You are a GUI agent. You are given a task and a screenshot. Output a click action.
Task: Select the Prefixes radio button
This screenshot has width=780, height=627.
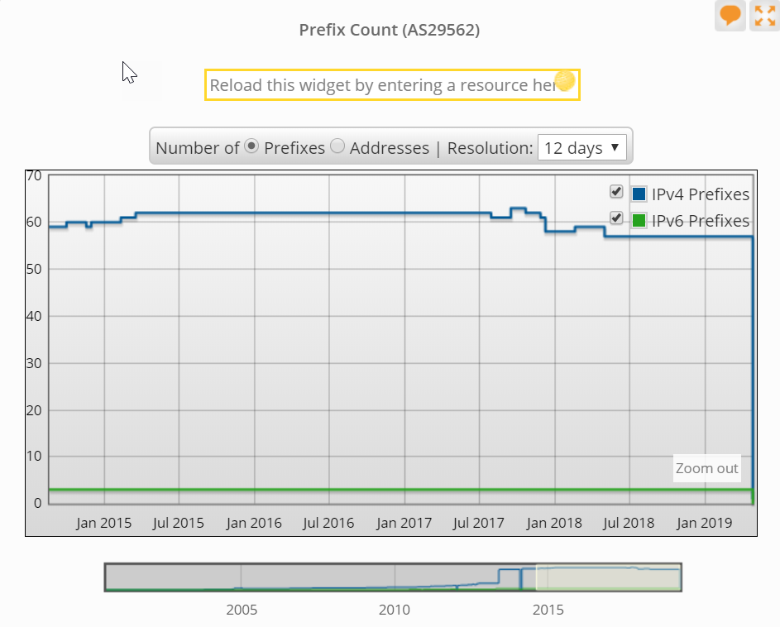[x=252, y=146]
